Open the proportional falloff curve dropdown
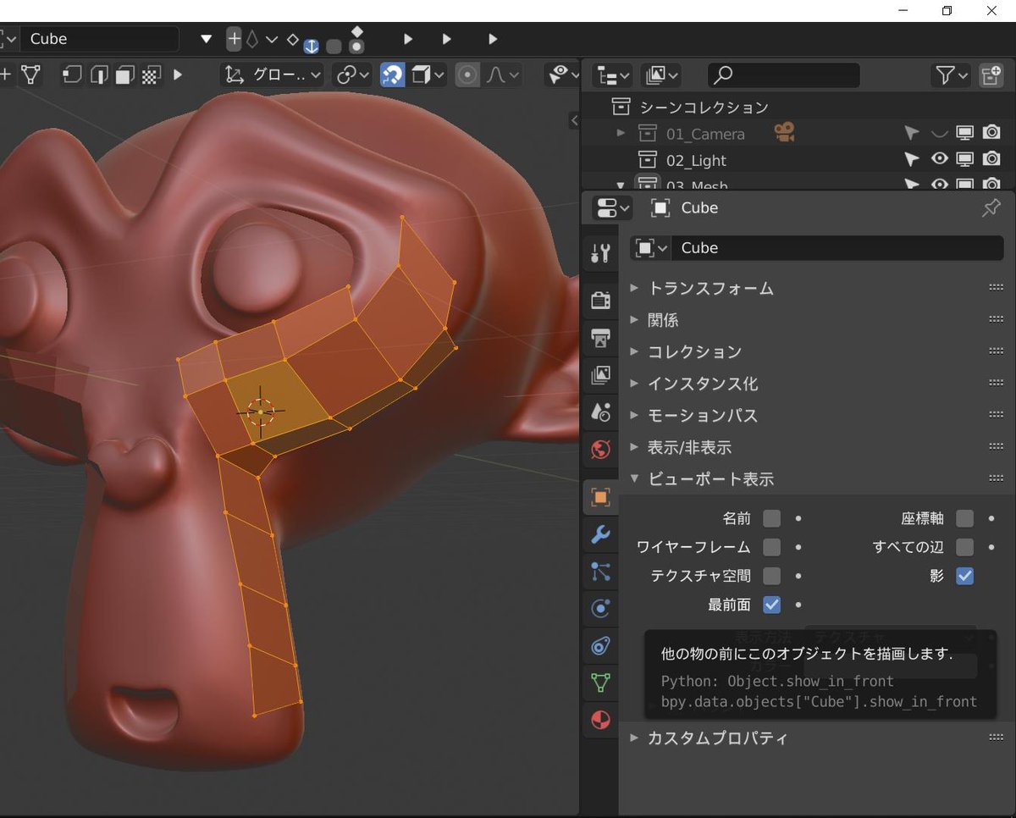 click(x=503, y=75)
